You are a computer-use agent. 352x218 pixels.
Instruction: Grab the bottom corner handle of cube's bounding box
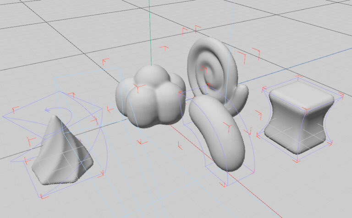coord(297,160)
